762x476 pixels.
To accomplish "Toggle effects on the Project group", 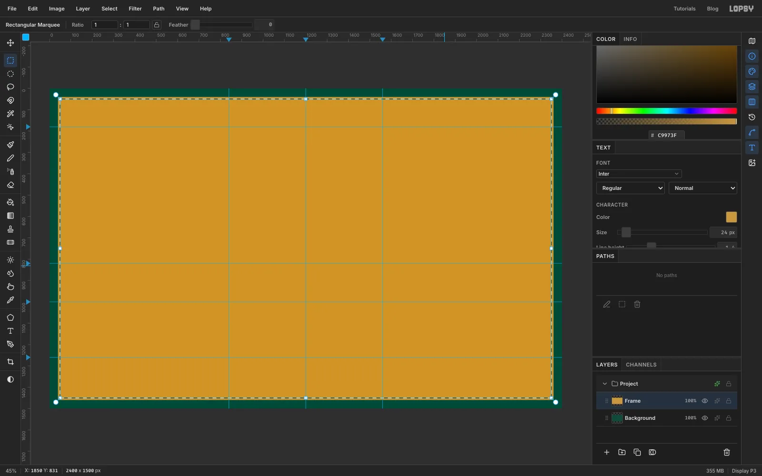I will point(717,384).
